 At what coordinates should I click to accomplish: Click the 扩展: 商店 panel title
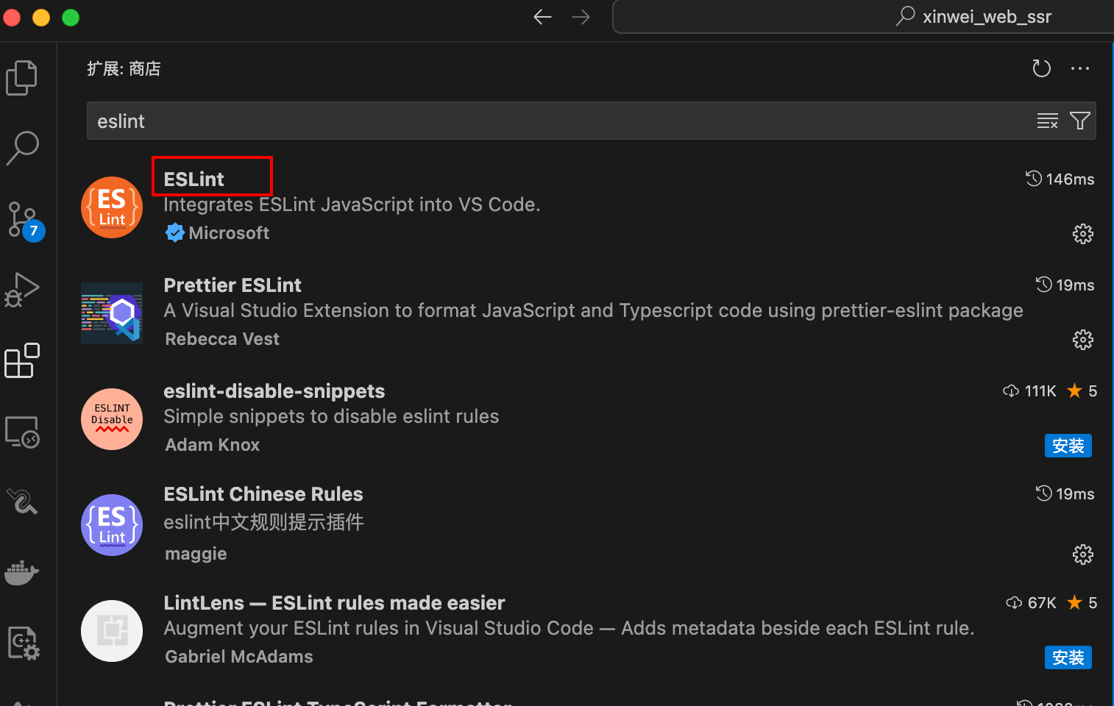[x=124, y=68]
